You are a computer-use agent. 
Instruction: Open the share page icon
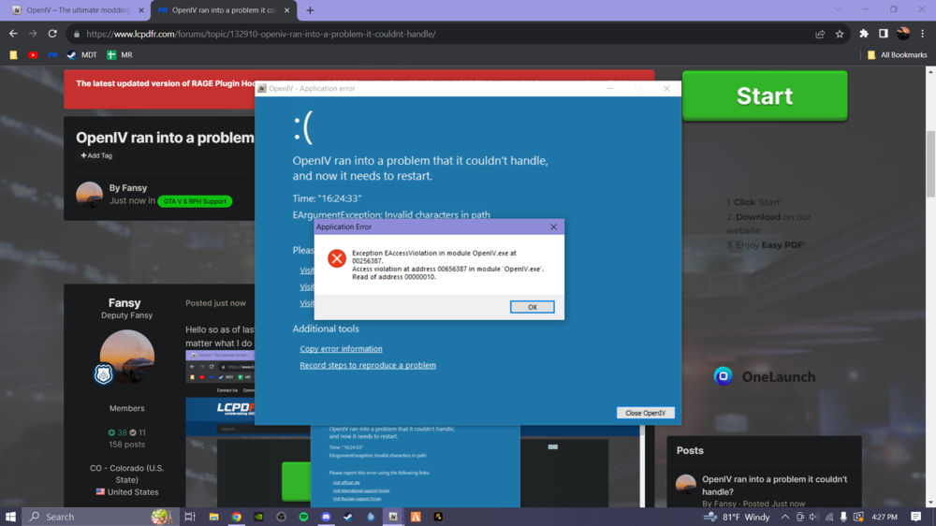(x=820, y=34)
